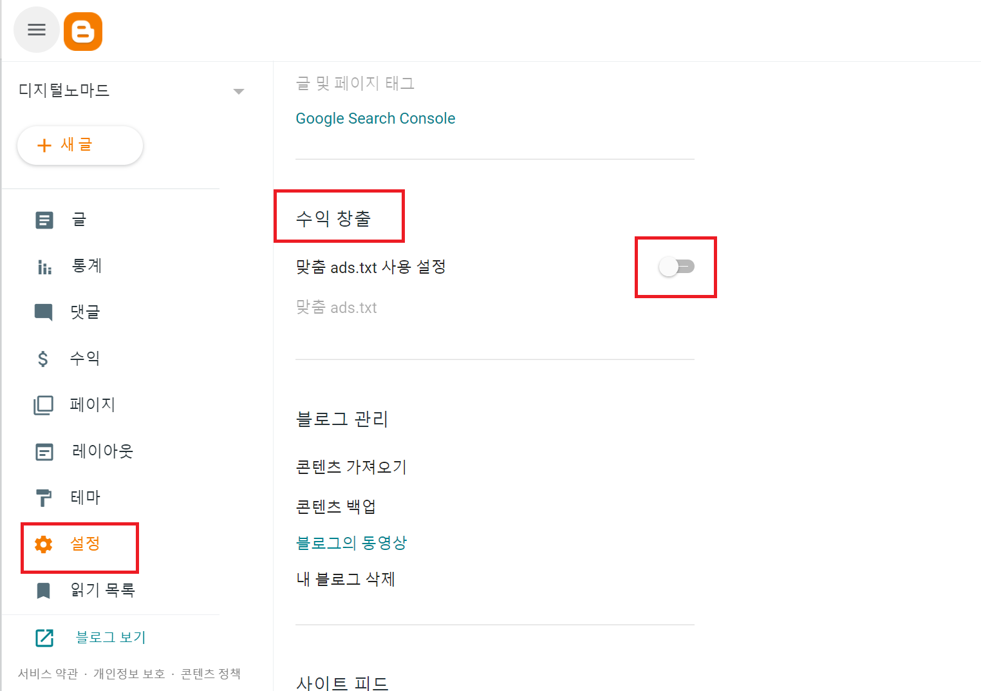
Task: Open the 글 posts icon
Action: [44, 220]
